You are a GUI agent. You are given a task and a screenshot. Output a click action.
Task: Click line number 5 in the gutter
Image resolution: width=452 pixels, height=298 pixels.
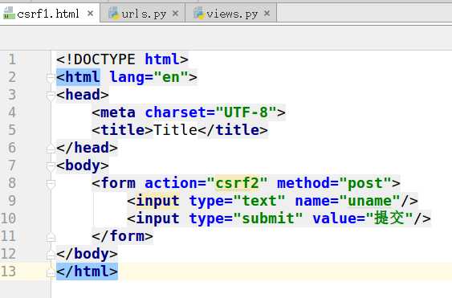(x=12, y=130)
